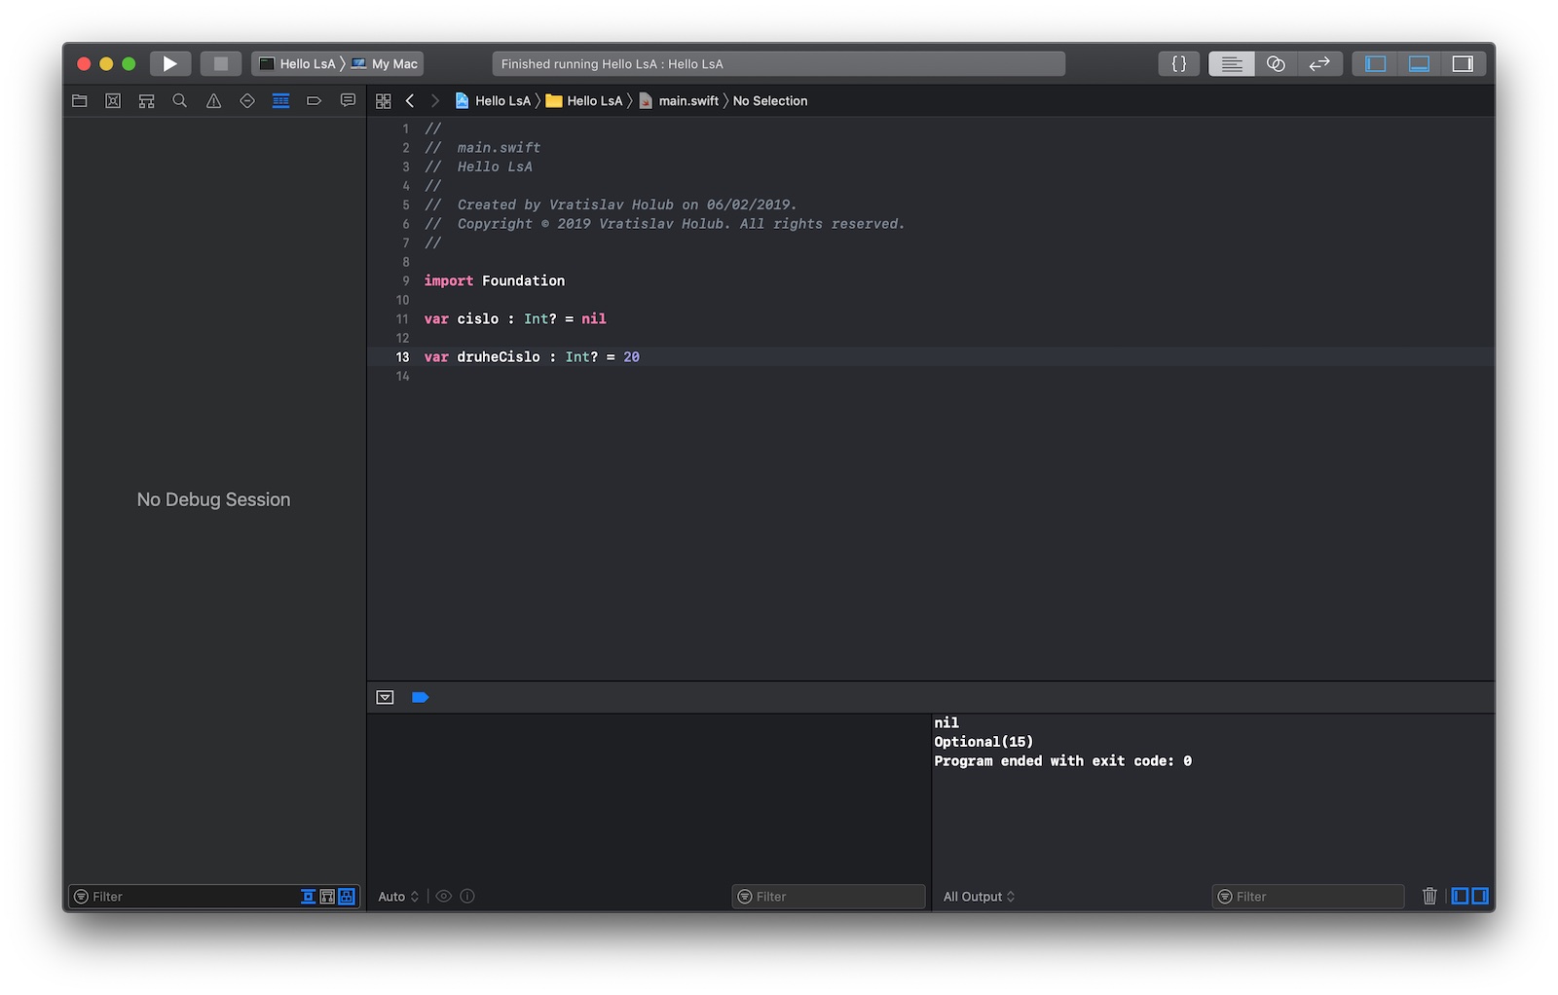Open the Test navigator
1558x995 pixels.
(x=247, y=101)
